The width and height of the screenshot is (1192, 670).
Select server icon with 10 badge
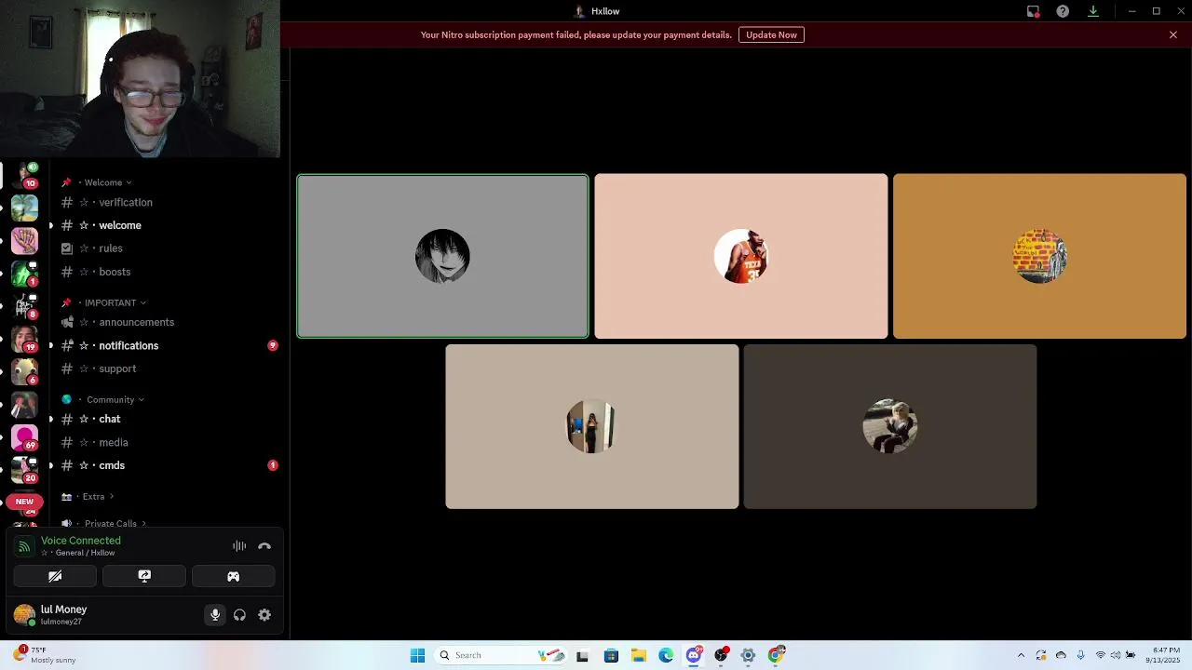[24, 174]
